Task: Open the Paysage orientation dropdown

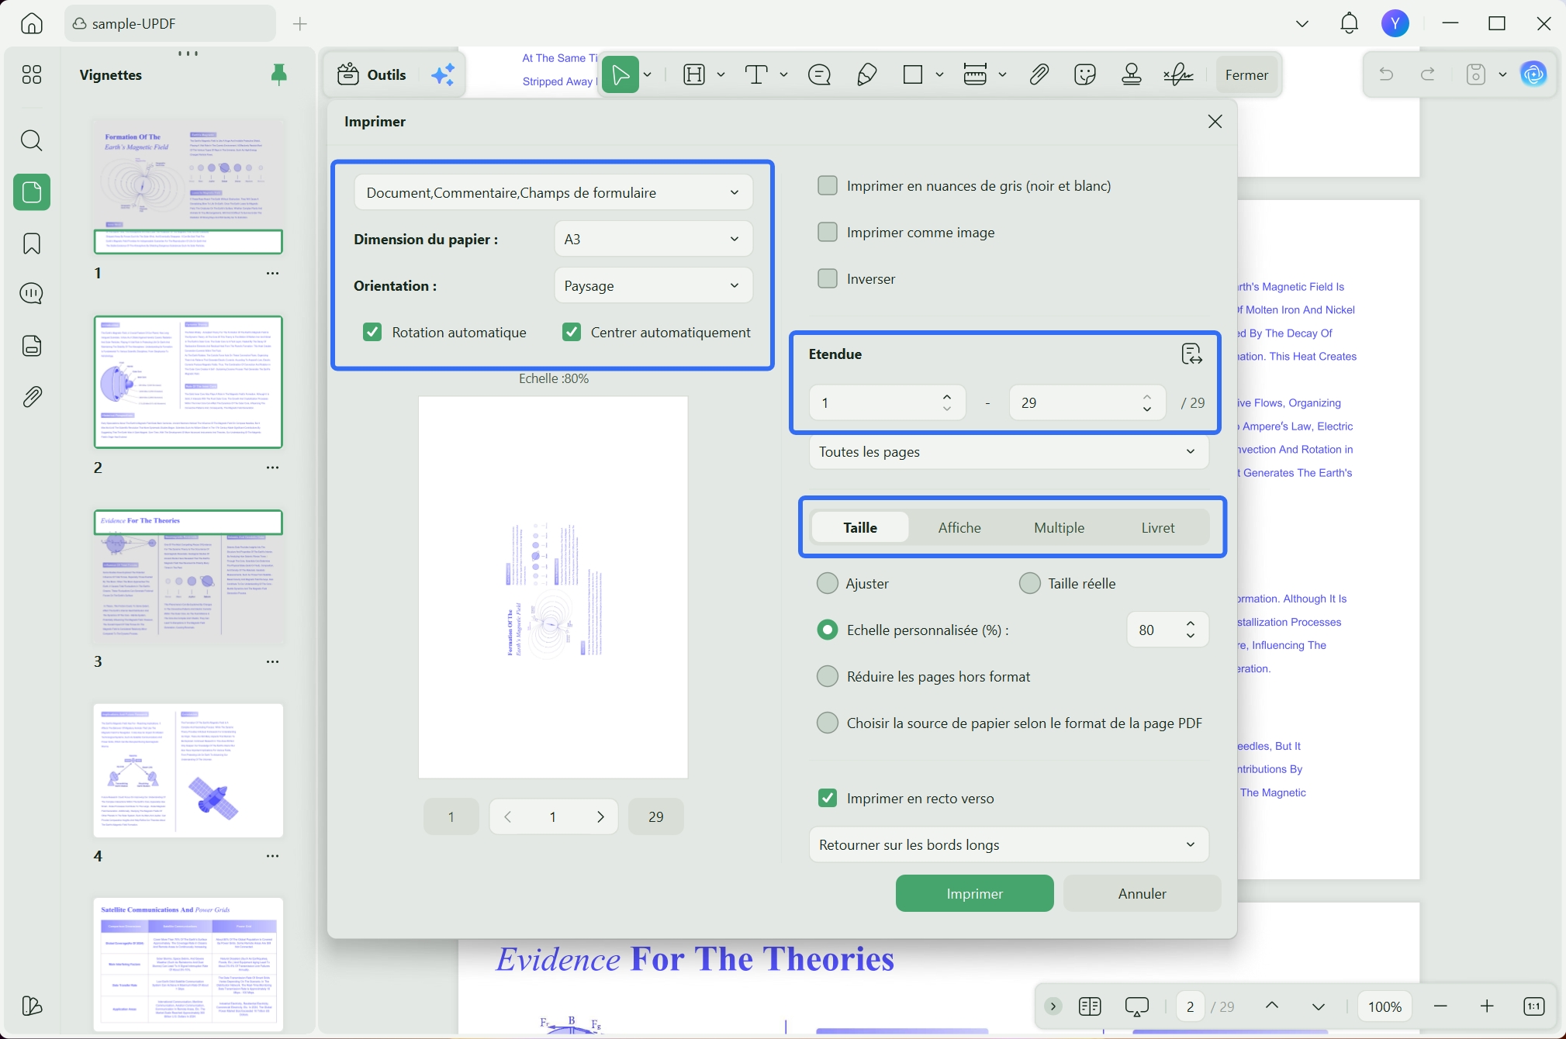Action: (653, 285)
